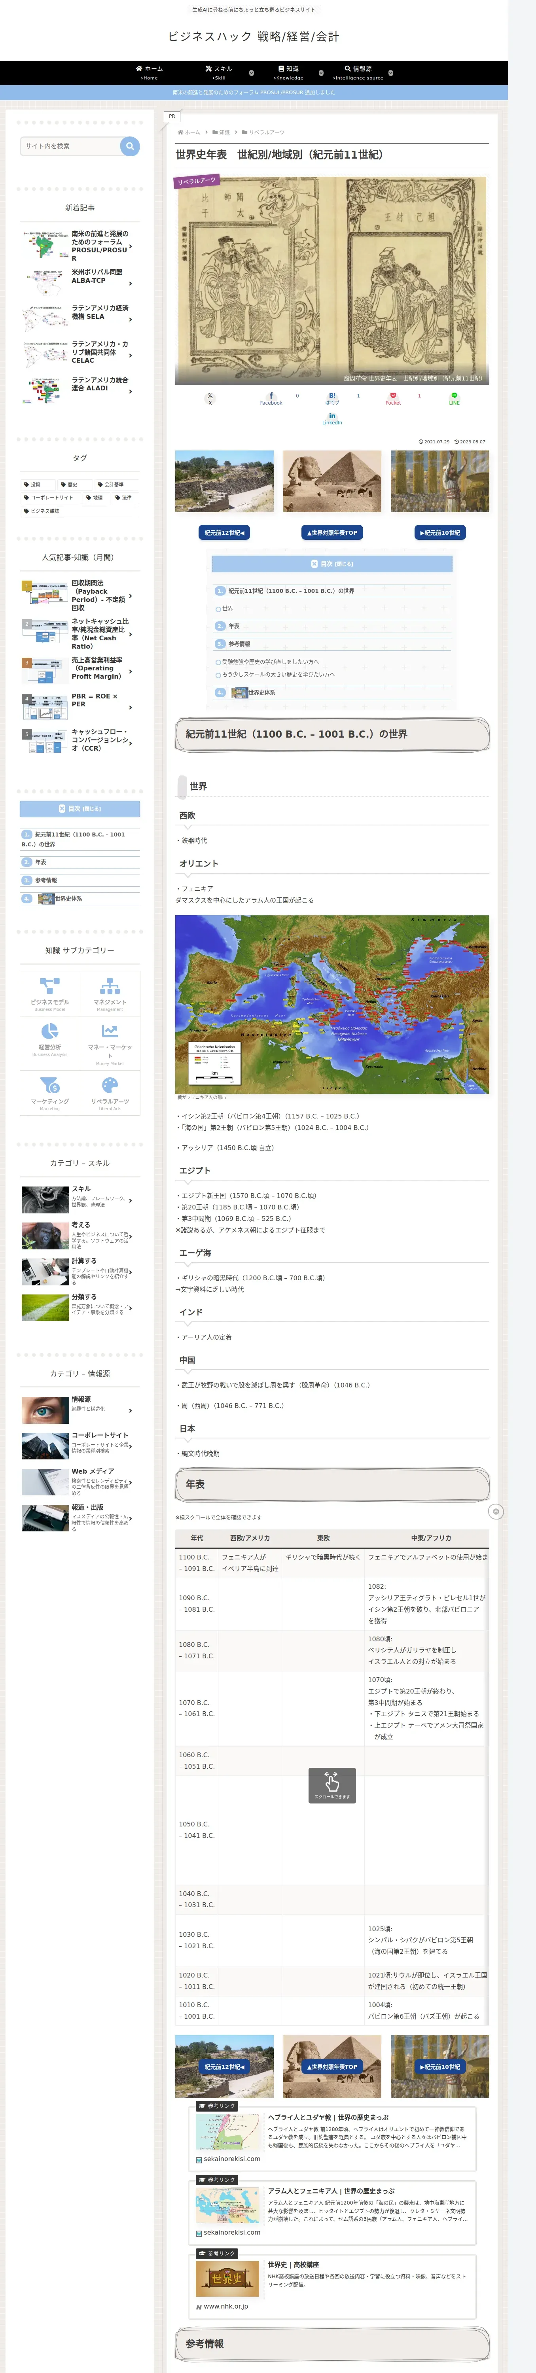The width and height of the screenshot is (536, 2373).
Task: Collapse the article's 目次 (閉じる) header
Action: [331, 564]
